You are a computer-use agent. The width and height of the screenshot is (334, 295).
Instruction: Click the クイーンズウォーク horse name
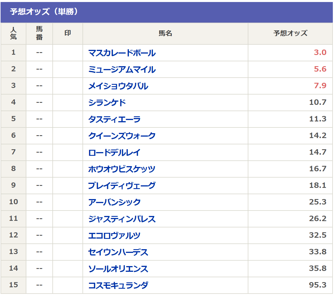[x=122, y=136]
